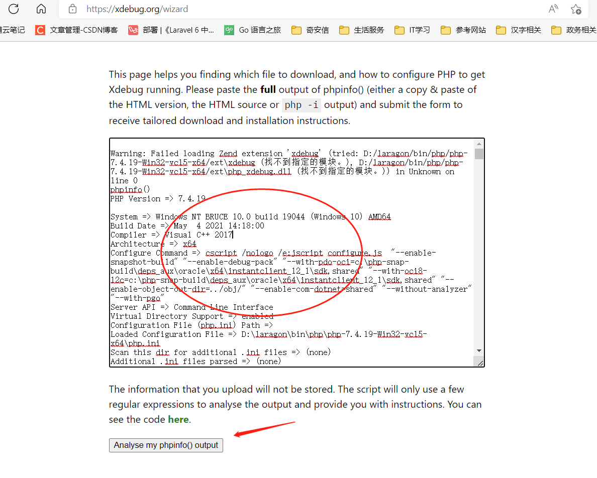Image resolution: width=597 pixels, height=478 pixels.
Task: Follow the green 'here' code link
Action: [x=178, y=419]
